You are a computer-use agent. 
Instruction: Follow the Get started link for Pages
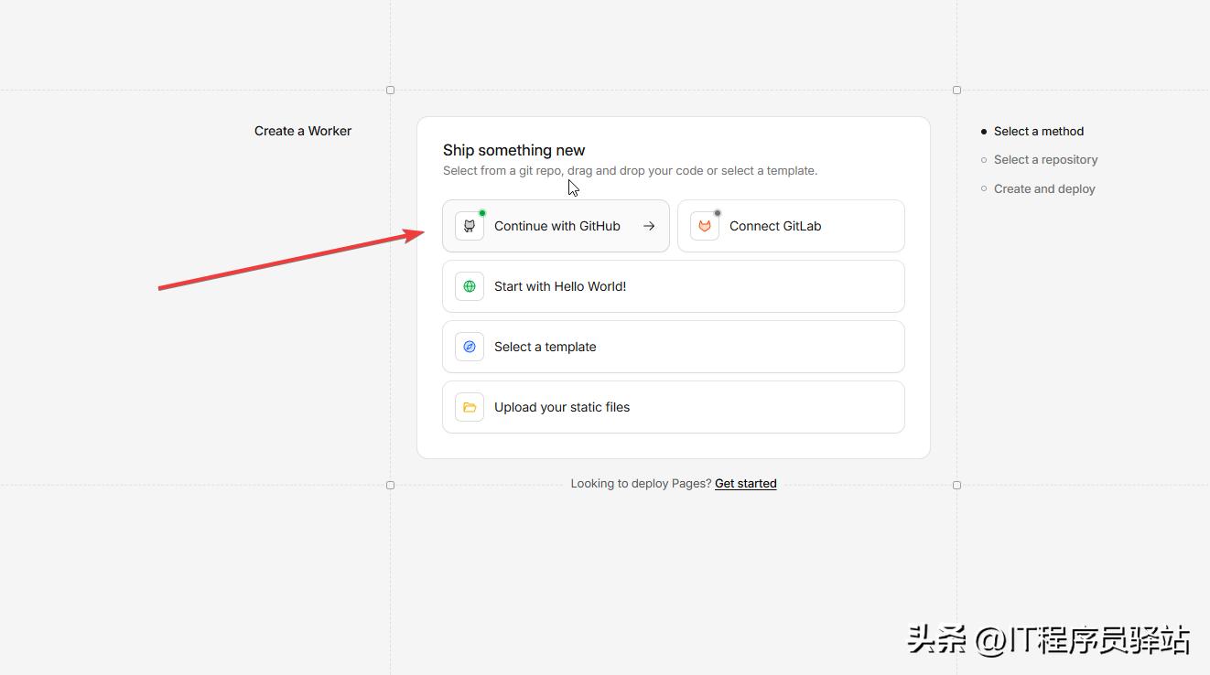coord(745,483)
